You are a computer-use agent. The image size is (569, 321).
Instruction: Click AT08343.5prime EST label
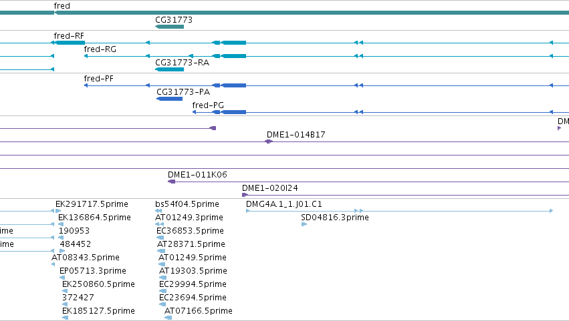[x=86, y=258]
